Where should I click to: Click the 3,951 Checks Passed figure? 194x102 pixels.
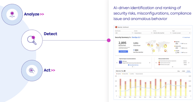point(136,43)
